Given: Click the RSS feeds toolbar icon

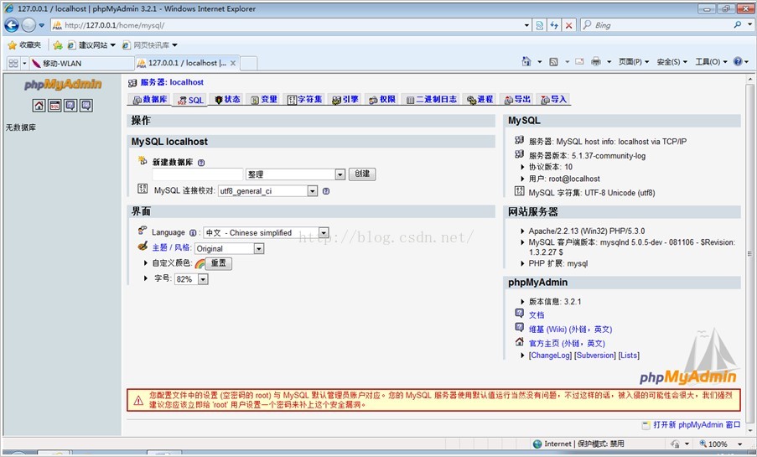Looking at the screenshot, I should point(554,62).
